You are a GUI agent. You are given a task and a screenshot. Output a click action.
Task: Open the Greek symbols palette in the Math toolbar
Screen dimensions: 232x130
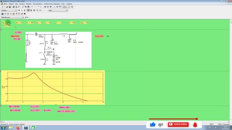(22, 14)
